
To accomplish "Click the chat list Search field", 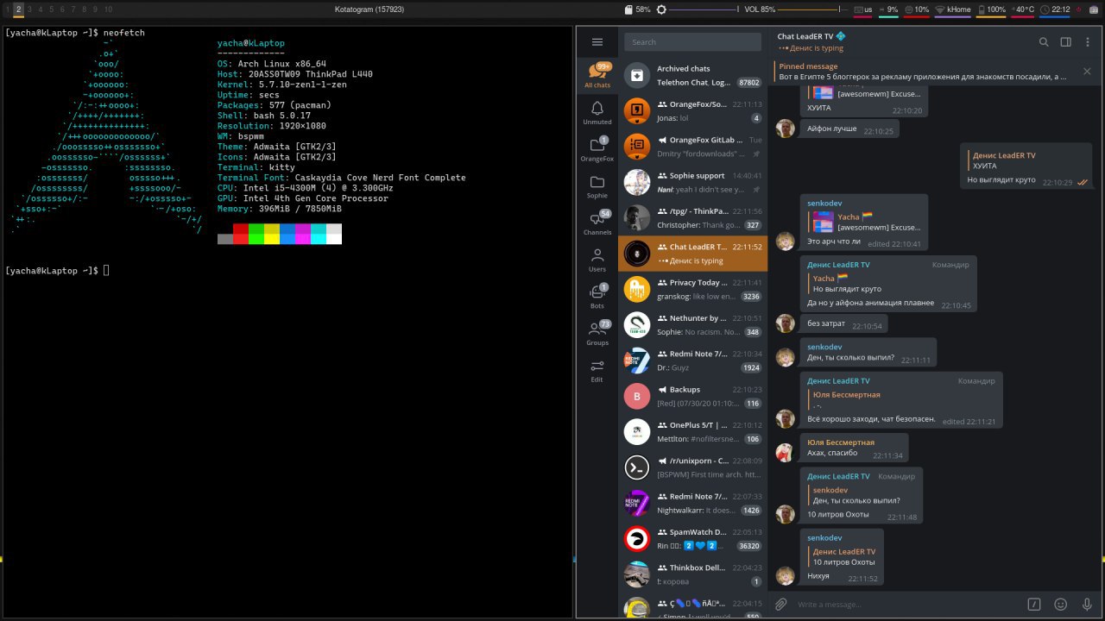I will coord(694,41).
